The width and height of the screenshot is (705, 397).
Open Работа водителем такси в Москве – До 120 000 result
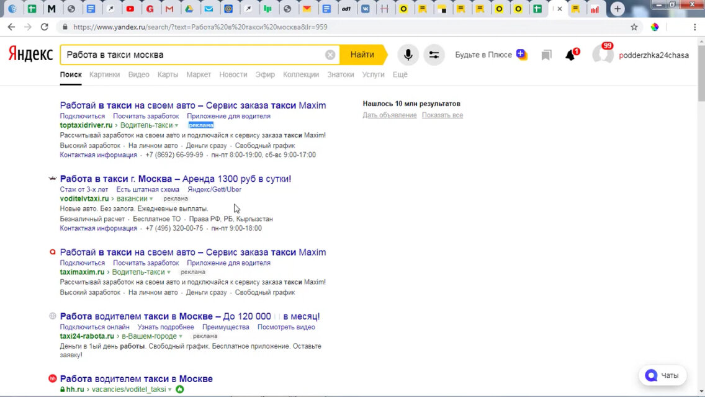click(190, 316)
